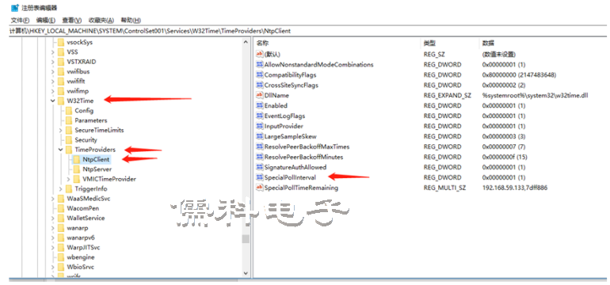Open the 收藏夹(A) menu
The height and width of the screenshot is (285, 610).
[x=101, y=21]
